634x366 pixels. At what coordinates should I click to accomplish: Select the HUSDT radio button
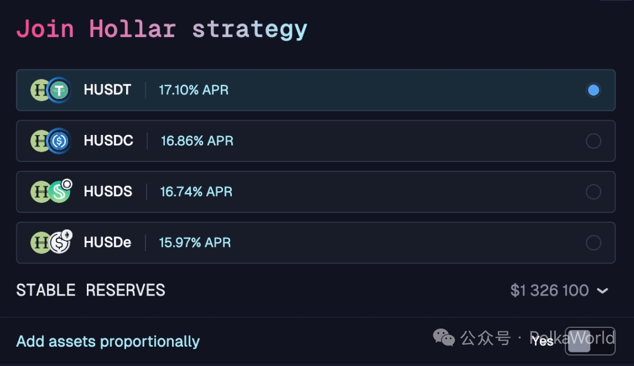tap(593, 90)
